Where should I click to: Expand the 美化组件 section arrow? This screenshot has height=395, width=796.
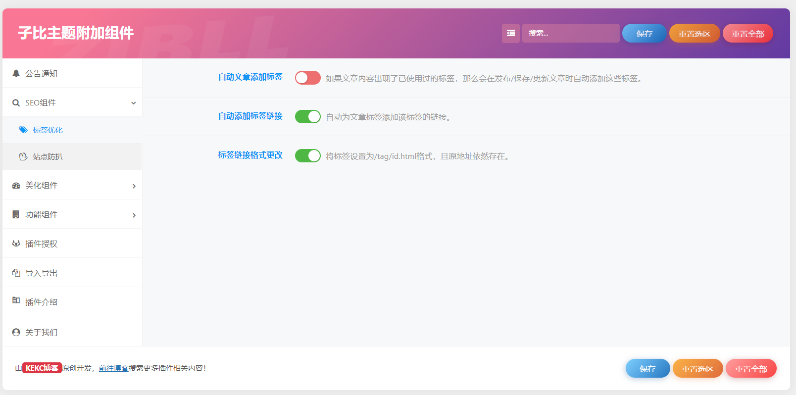click(x=134, y=186)
